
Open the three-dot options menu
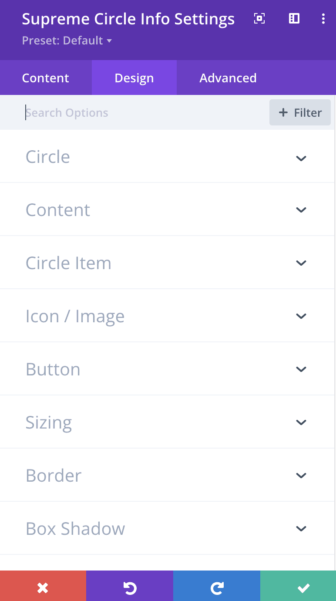[x=323, y=19]
